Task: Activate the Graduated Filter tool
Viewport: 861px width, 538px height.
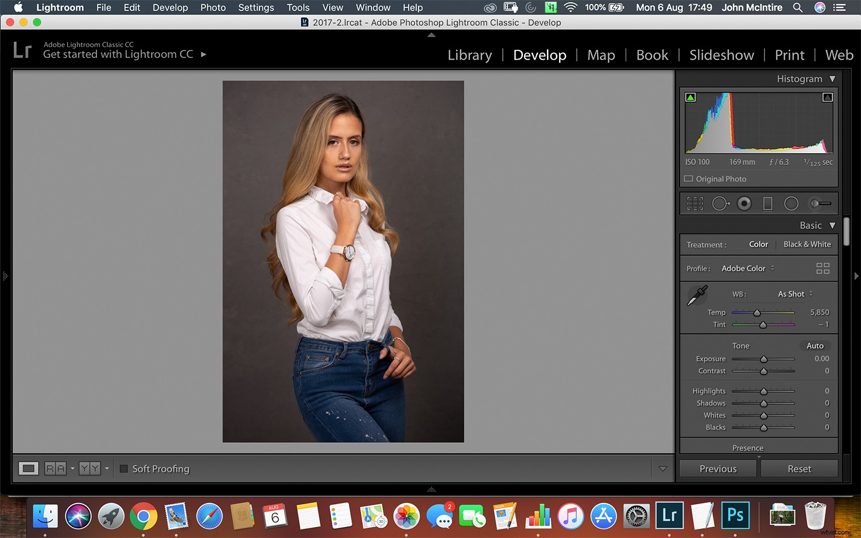Action: 767,203
